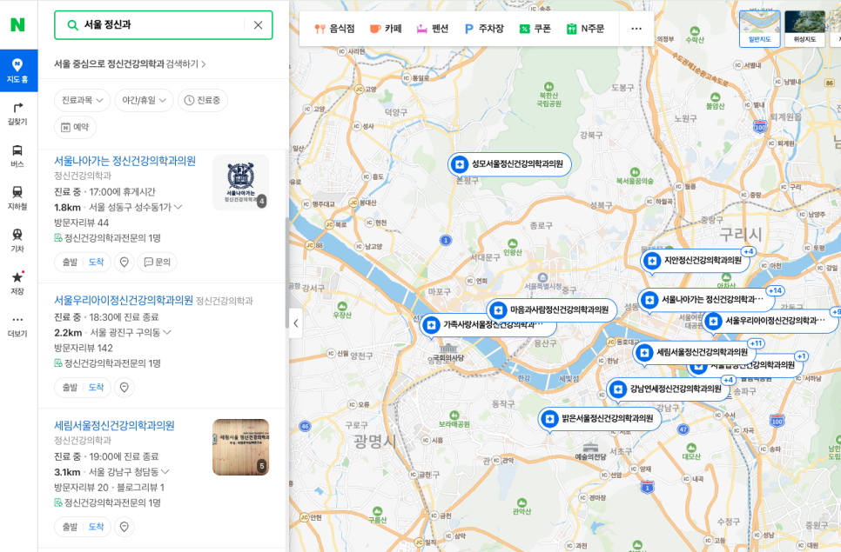The width and height of the screenshot is (841, 552).
Task: Set 세림서울 clinic as 도착
Action: coord(97,527)
